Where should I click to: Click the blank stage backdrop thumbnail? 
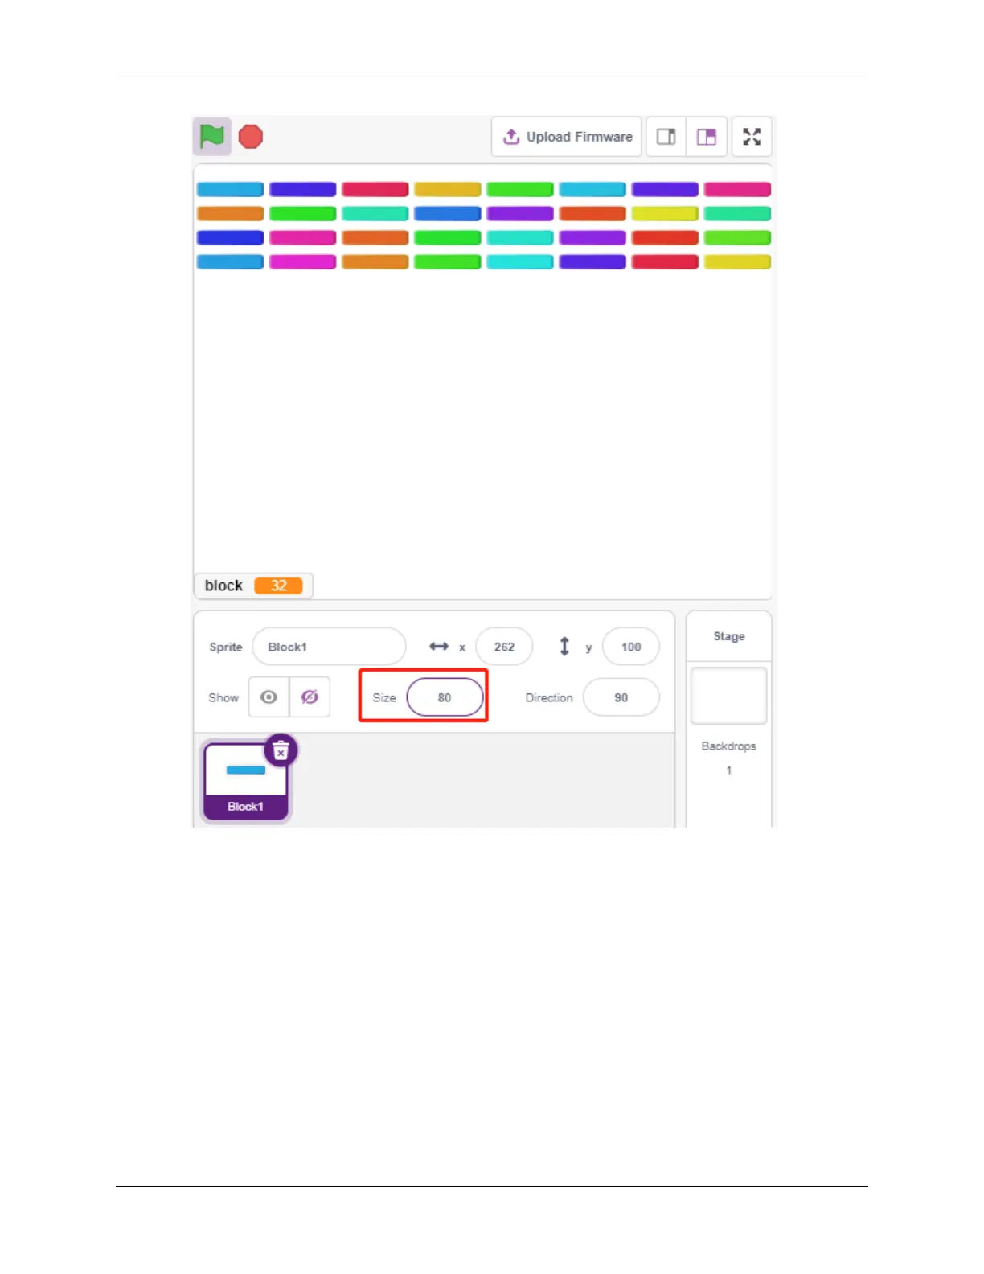(x=729, y=696)
